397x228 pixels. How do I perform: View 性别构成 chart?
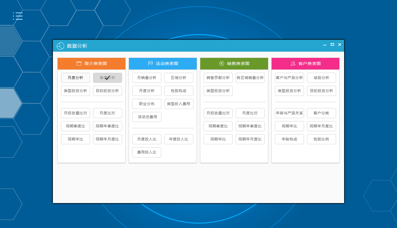point(179,91)
